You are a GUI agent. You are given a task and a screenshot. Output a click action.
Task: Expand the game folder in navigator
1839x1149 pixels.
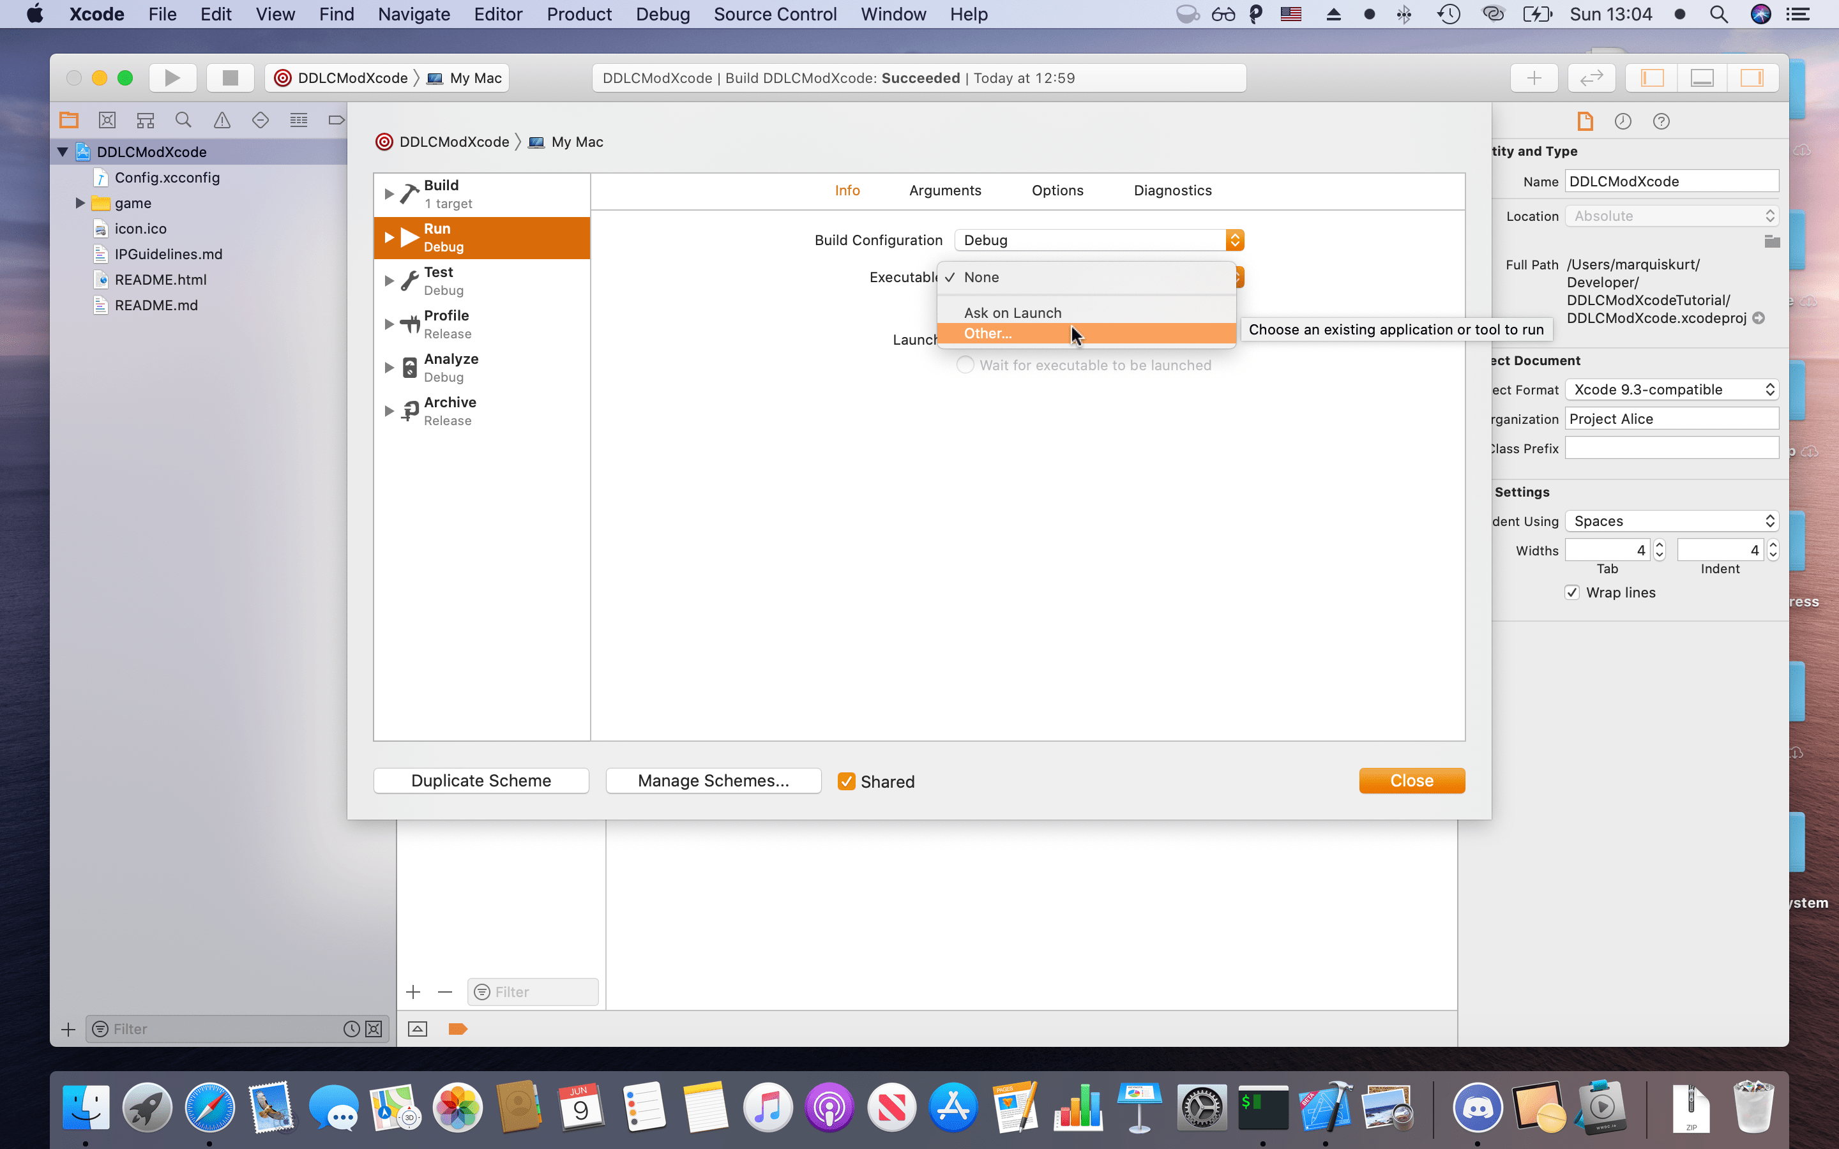[80, 203]
